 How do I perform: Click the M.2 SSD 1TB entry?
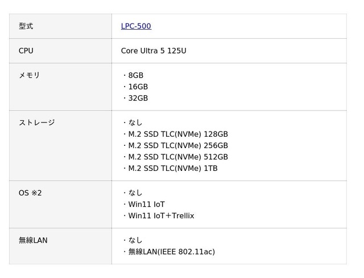pyautogui.click(x=172, y=168)
